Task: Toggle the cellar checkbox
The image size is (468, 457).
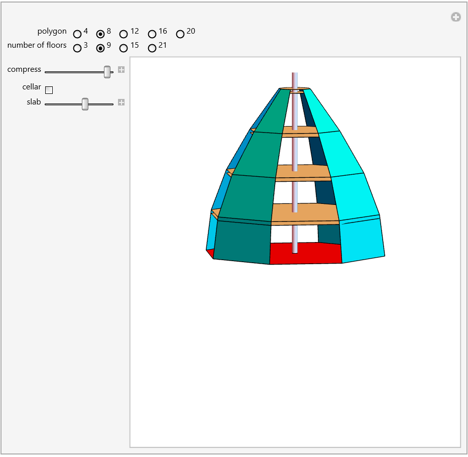Action: click(49, 90)
